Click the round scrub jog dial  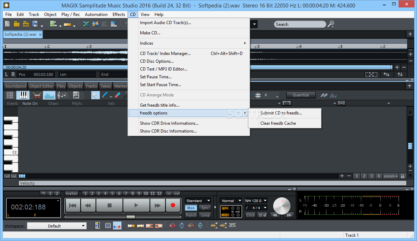coord(282,206)
